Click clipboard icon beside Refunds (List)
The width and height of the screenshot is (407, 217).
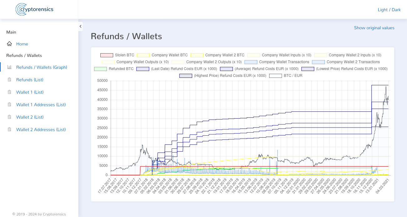(9, 80)
